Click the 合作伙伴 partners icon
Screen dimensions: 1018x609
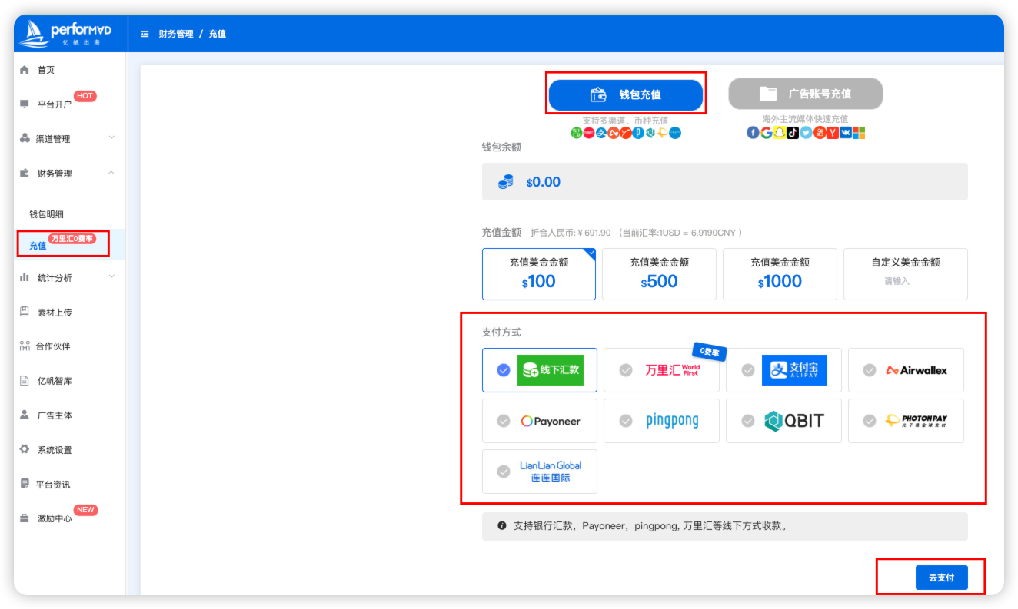[x=25, y=346]
